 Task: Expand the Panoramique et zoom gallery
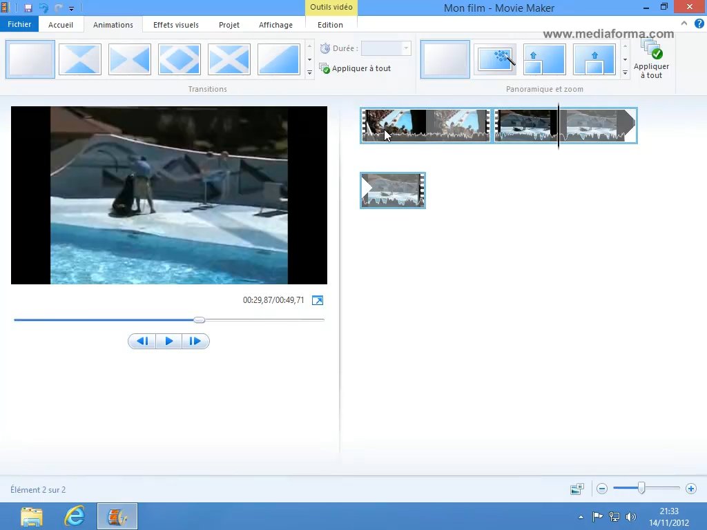625,72
